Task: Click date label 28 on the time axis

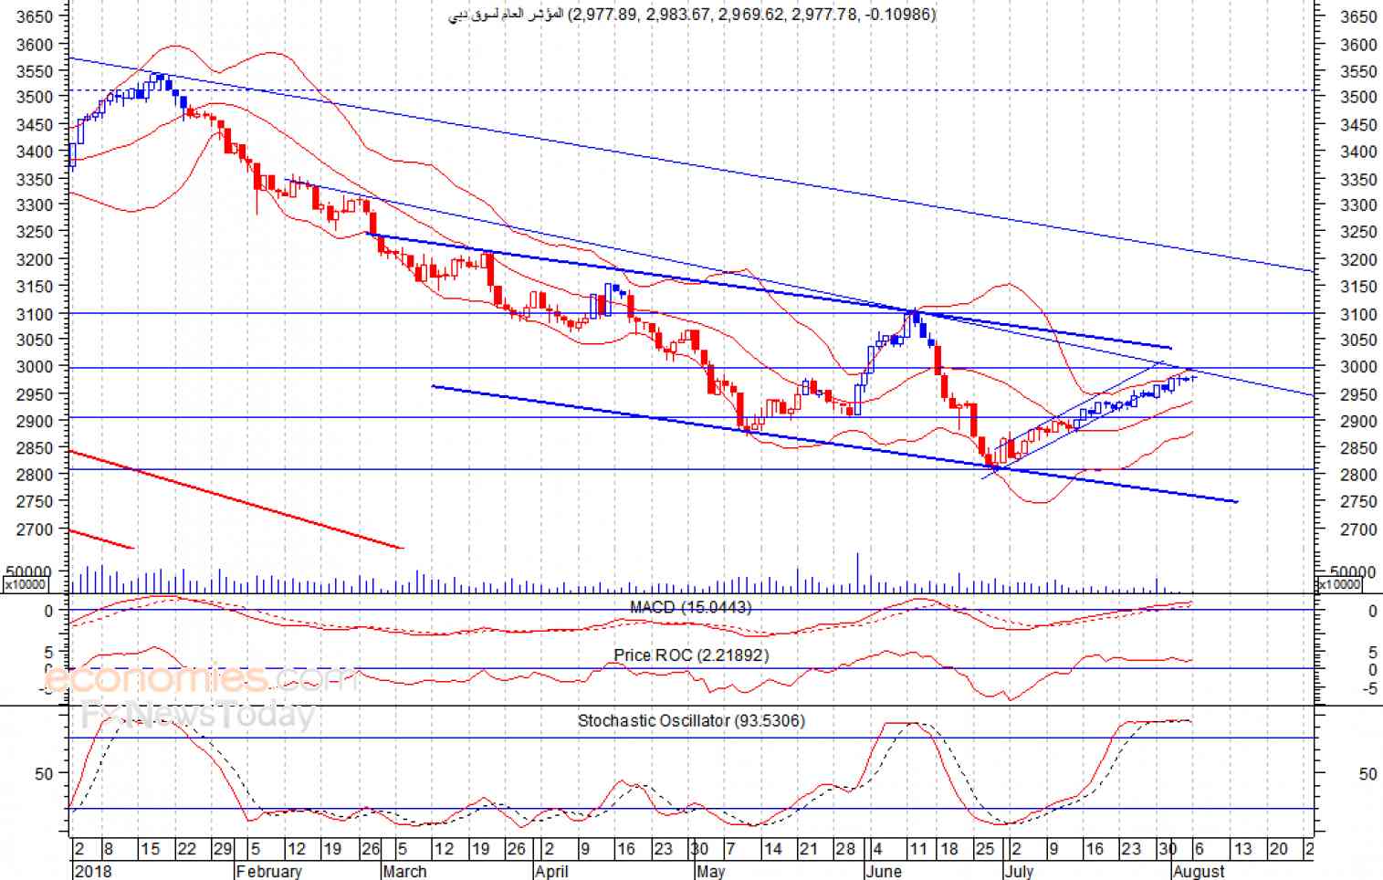Action: click(x=845, y=849)
